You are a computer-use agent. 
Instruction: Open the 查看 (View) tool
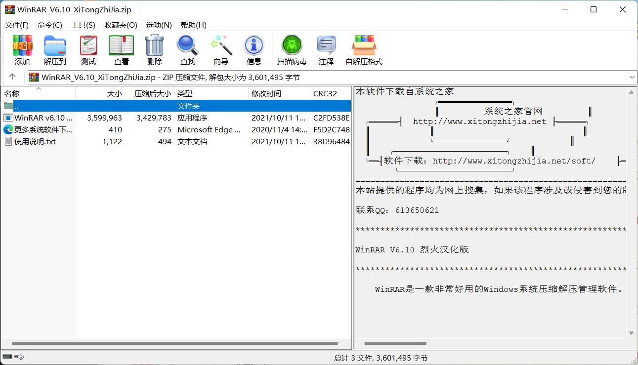121,48
